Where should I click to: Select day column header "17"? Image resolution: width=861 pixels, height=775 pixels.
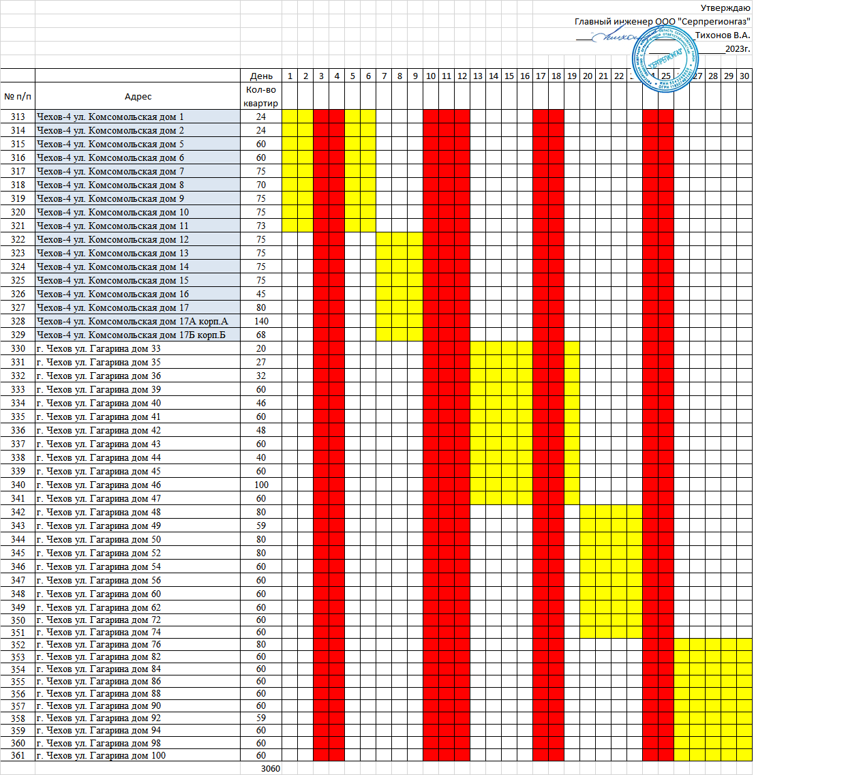click(541, 76)
